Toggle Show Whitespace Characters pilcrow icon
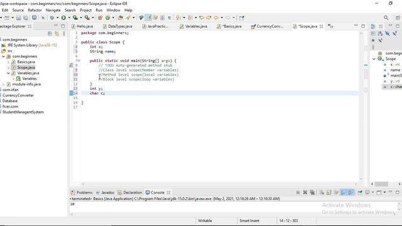The width and height of the screenshot is (402, 226). click(170, 18)
